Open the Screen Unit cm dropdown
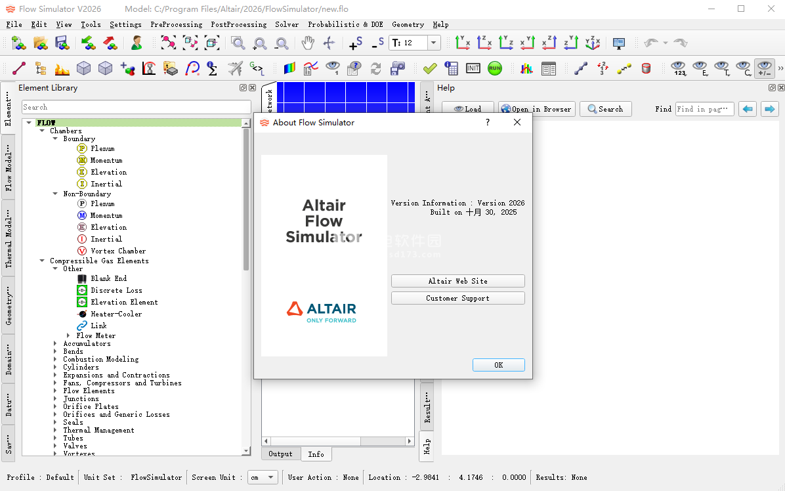 pyautogui.click(x=271, y=477)
